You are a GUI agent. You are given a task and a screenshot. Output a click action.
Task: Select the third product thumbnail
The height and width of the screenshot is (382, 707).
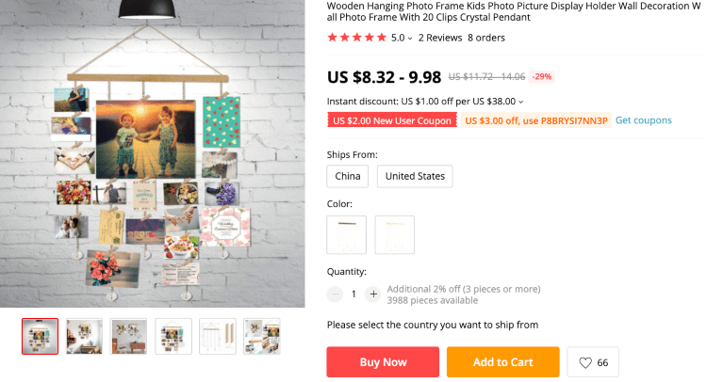pos(128,336)
